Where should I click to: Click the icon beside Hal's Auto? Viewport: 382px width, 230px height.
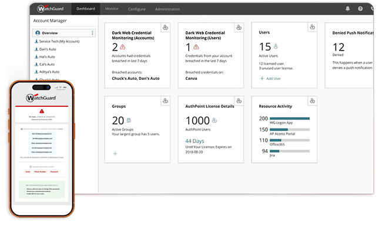(x=36, y=57)
